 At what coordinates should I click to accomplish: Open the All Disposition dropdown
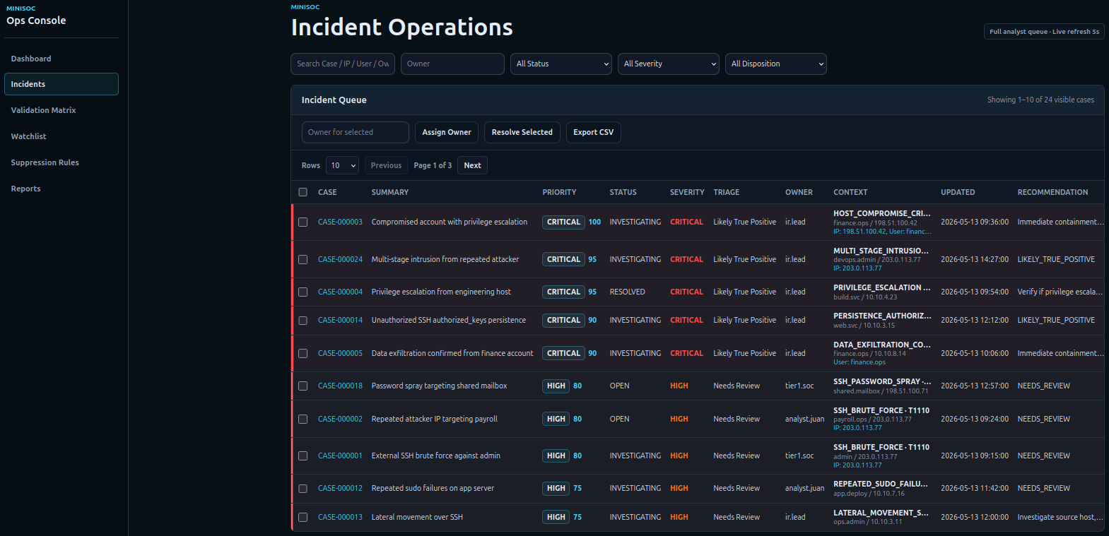pos(776,64)
